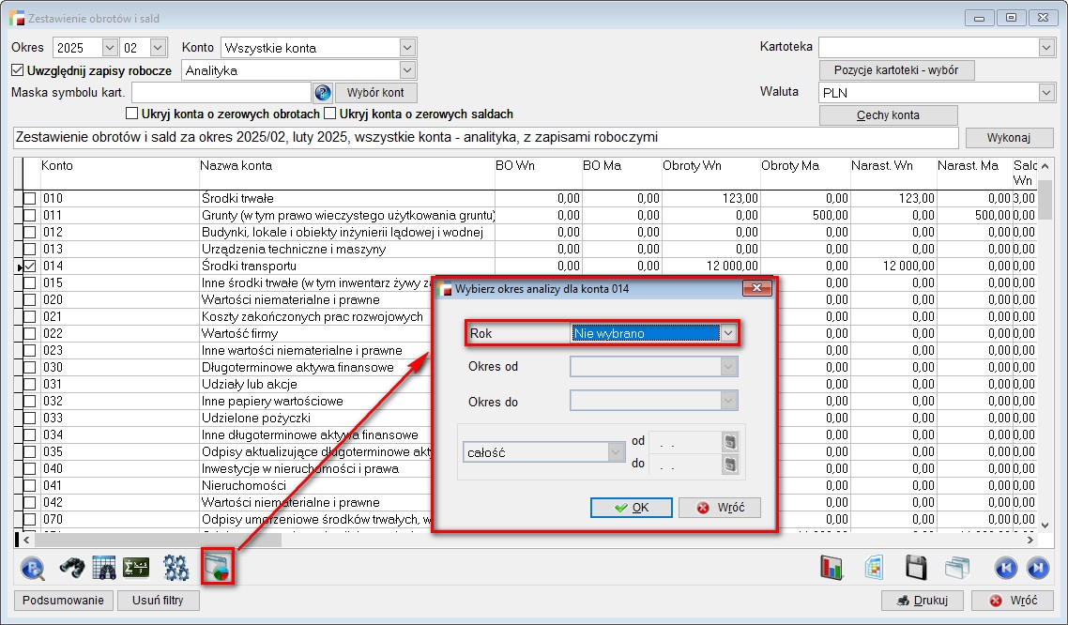Click the blue help icon beside mask field
This screenshot has width=1068, height=625.
(x=323, y=93)
